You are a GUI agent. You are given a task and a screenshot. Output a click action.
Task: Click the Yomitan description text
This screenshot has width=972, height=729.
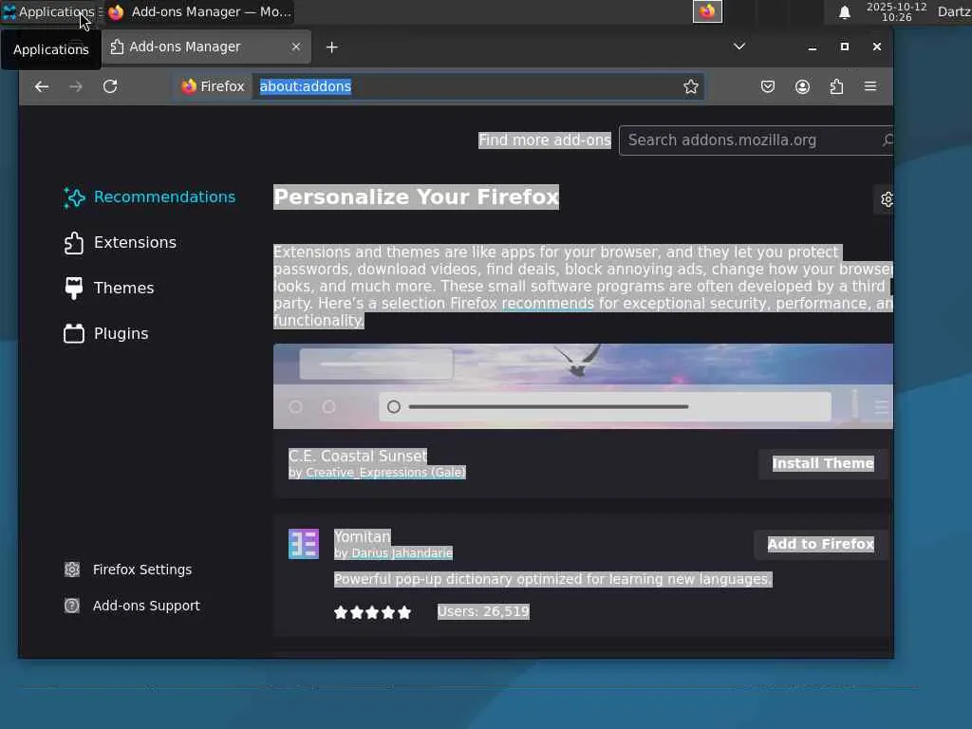tap(553, 580)
